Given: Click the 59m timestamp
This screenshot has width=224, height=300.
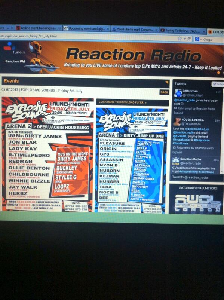Looking at the screenshot, I should [x=216, y=160].
